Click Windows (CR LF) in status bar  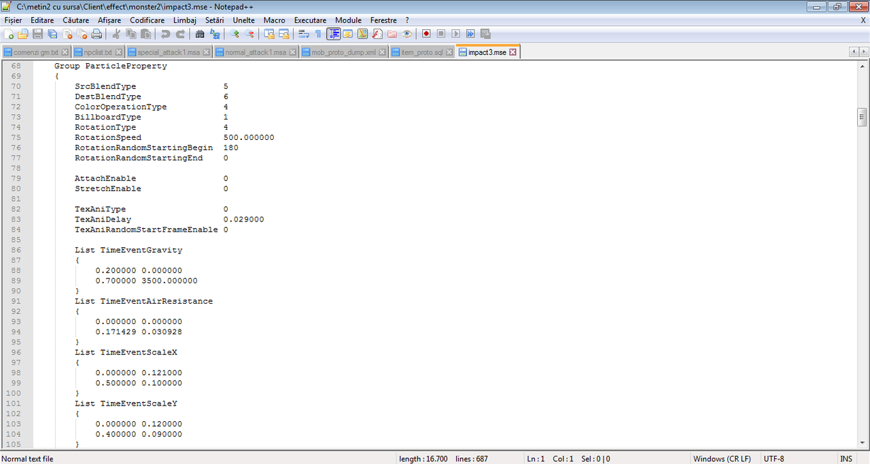pyautogui.click(x=722, y=459)
